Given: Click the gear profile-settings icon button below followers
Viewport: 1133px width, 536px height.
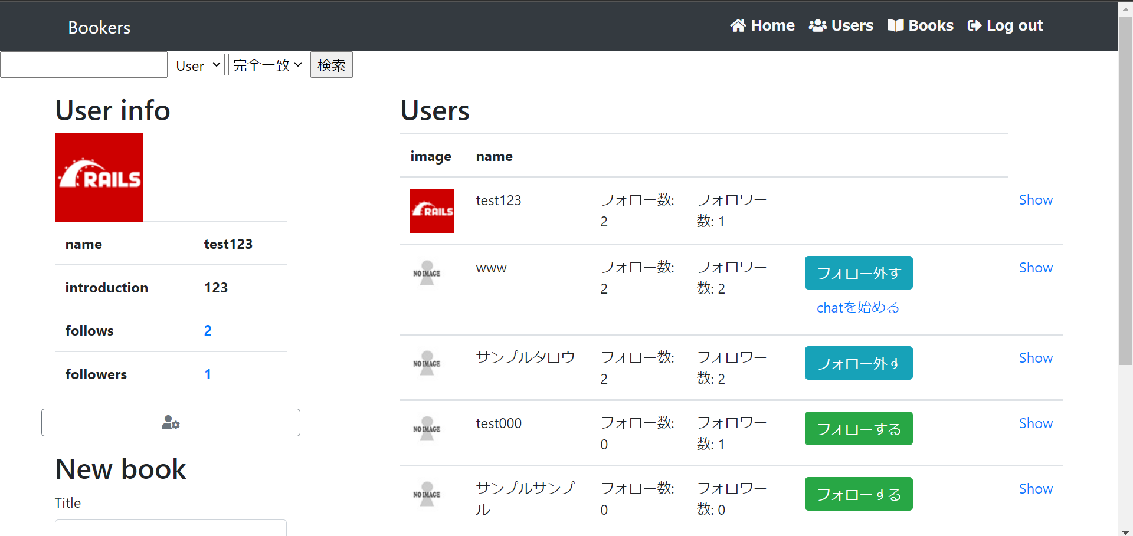Looking at the screenshot, I should point(170,422).
